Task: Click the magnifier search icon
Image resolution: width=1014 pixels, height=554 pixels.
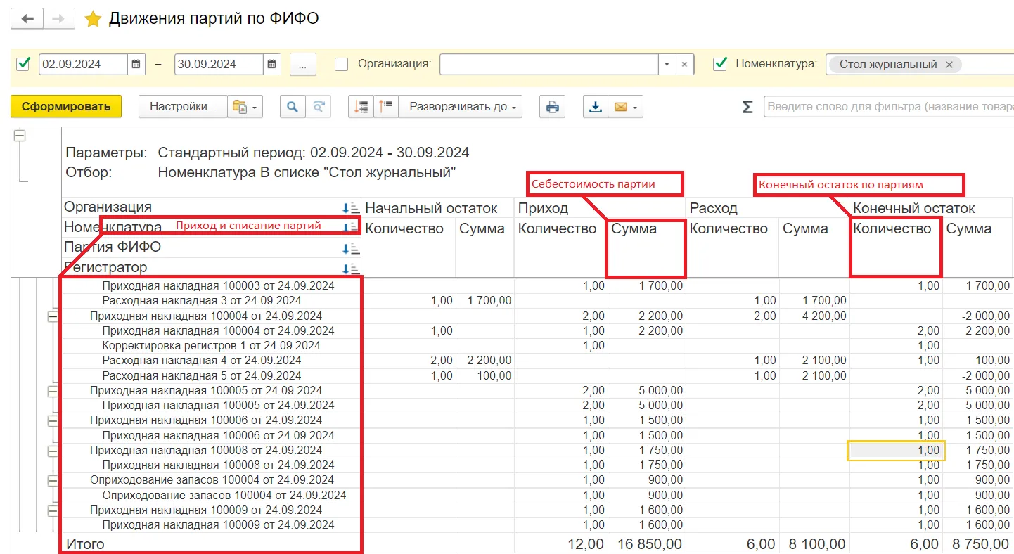Action: 292,107
